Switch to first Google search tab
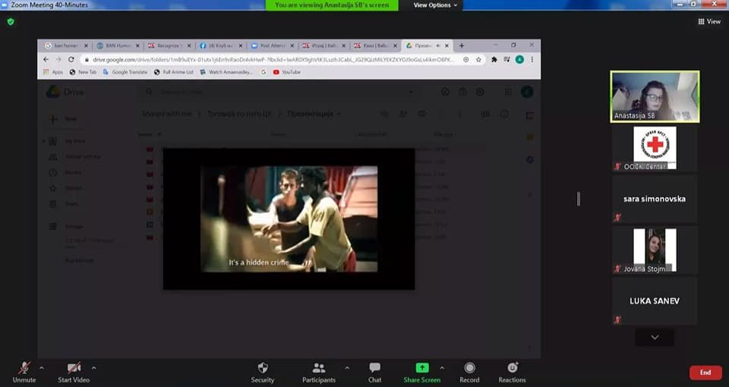This screenshot has height=387, width=729. click(x=66, y=46)
